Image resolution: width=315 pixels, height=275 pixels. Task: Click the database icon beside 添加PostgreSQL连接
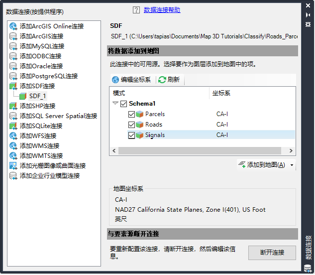click(13, 76)
